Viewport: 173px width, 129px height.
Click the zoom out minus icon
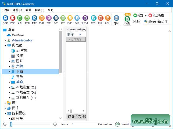click(x=5, y=124)
